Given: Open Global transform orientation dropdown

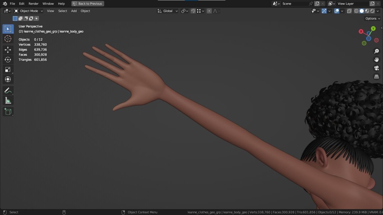Looking at the screenshot, I should 167,11.
